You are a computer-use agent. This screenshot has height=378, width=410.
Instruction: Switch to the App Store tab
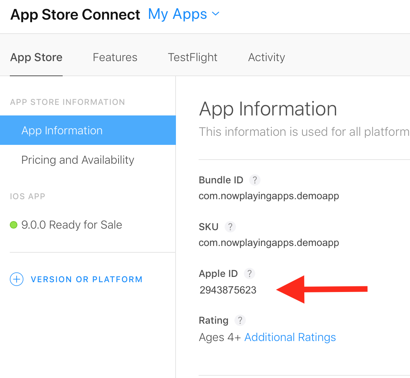point(36,57)
